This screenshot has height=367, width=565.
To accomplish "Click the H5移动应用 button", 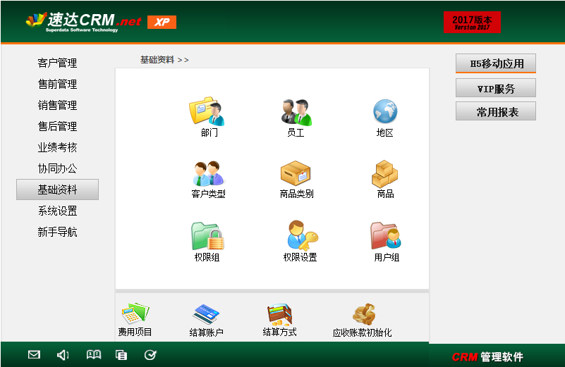I will 496,63.
